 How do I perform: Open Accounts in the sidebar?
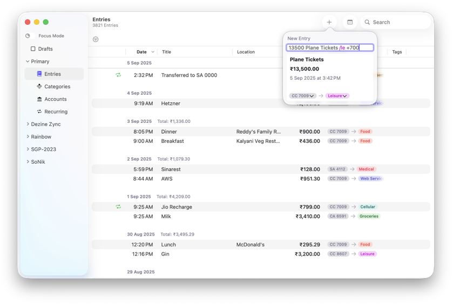pyautogui.click(x=54, y=99)
